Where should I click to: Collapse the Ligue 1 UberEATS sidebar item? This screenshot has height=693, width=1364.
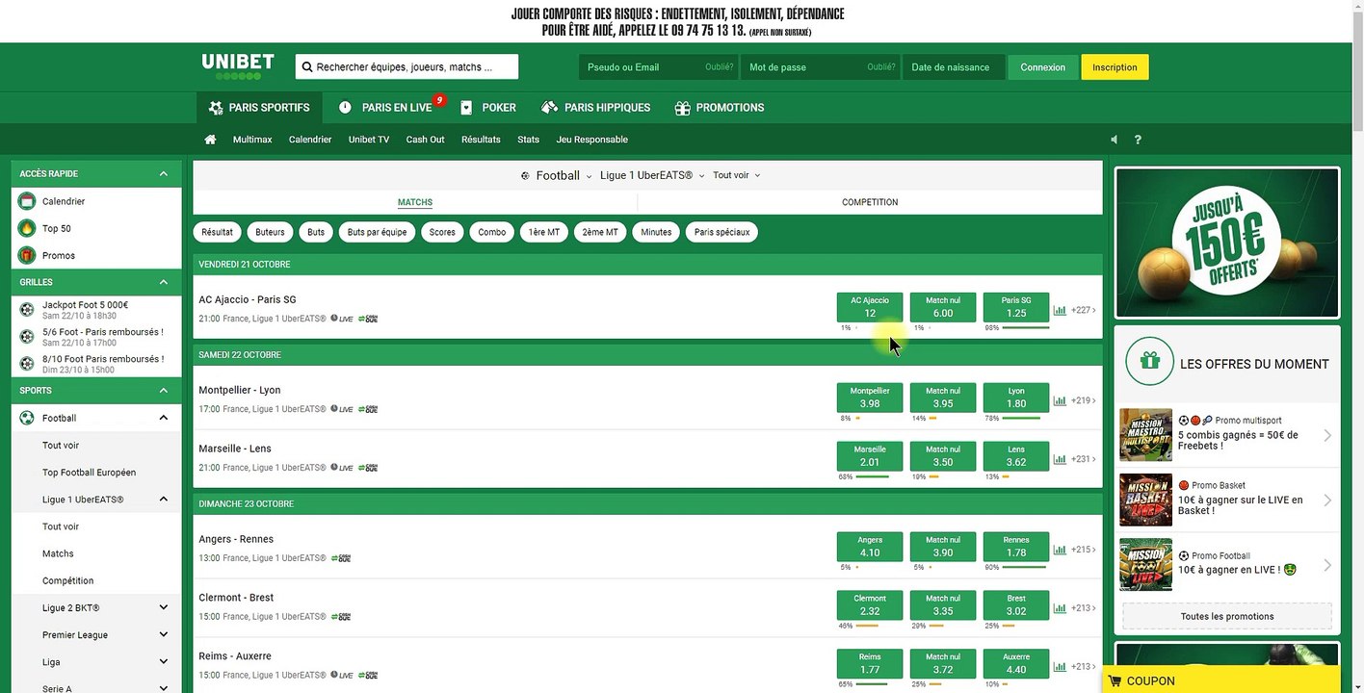coord(164,500)
